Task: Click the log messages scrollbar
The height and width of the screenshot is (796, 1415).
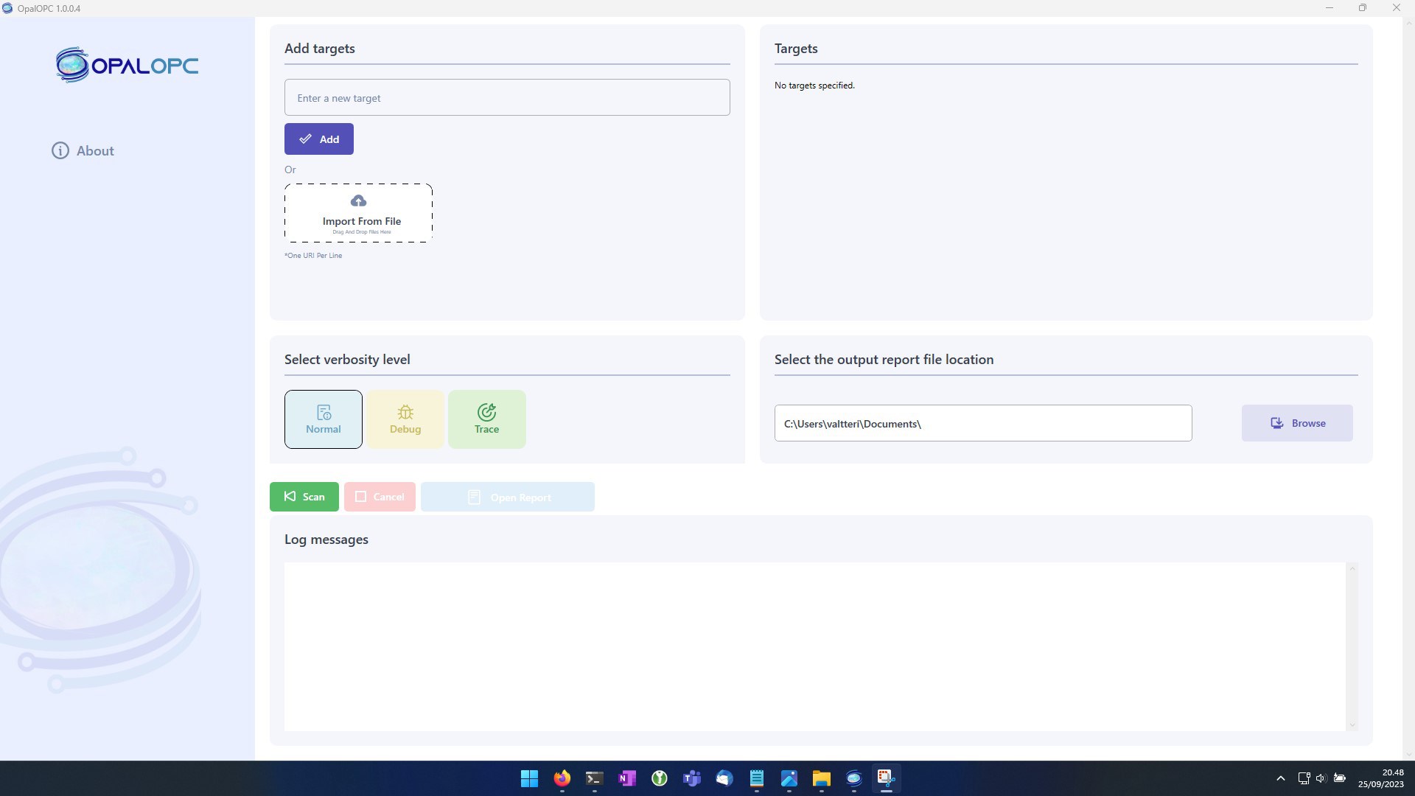Action: (1352, 646)
